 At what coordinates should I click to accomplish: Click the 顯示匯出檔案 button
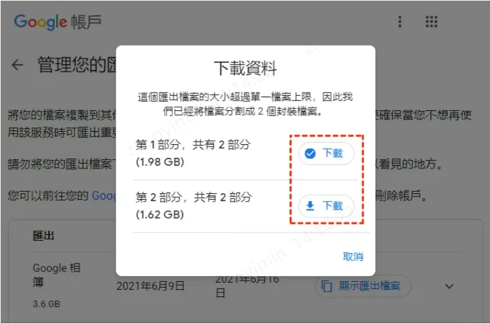(363, 286)
